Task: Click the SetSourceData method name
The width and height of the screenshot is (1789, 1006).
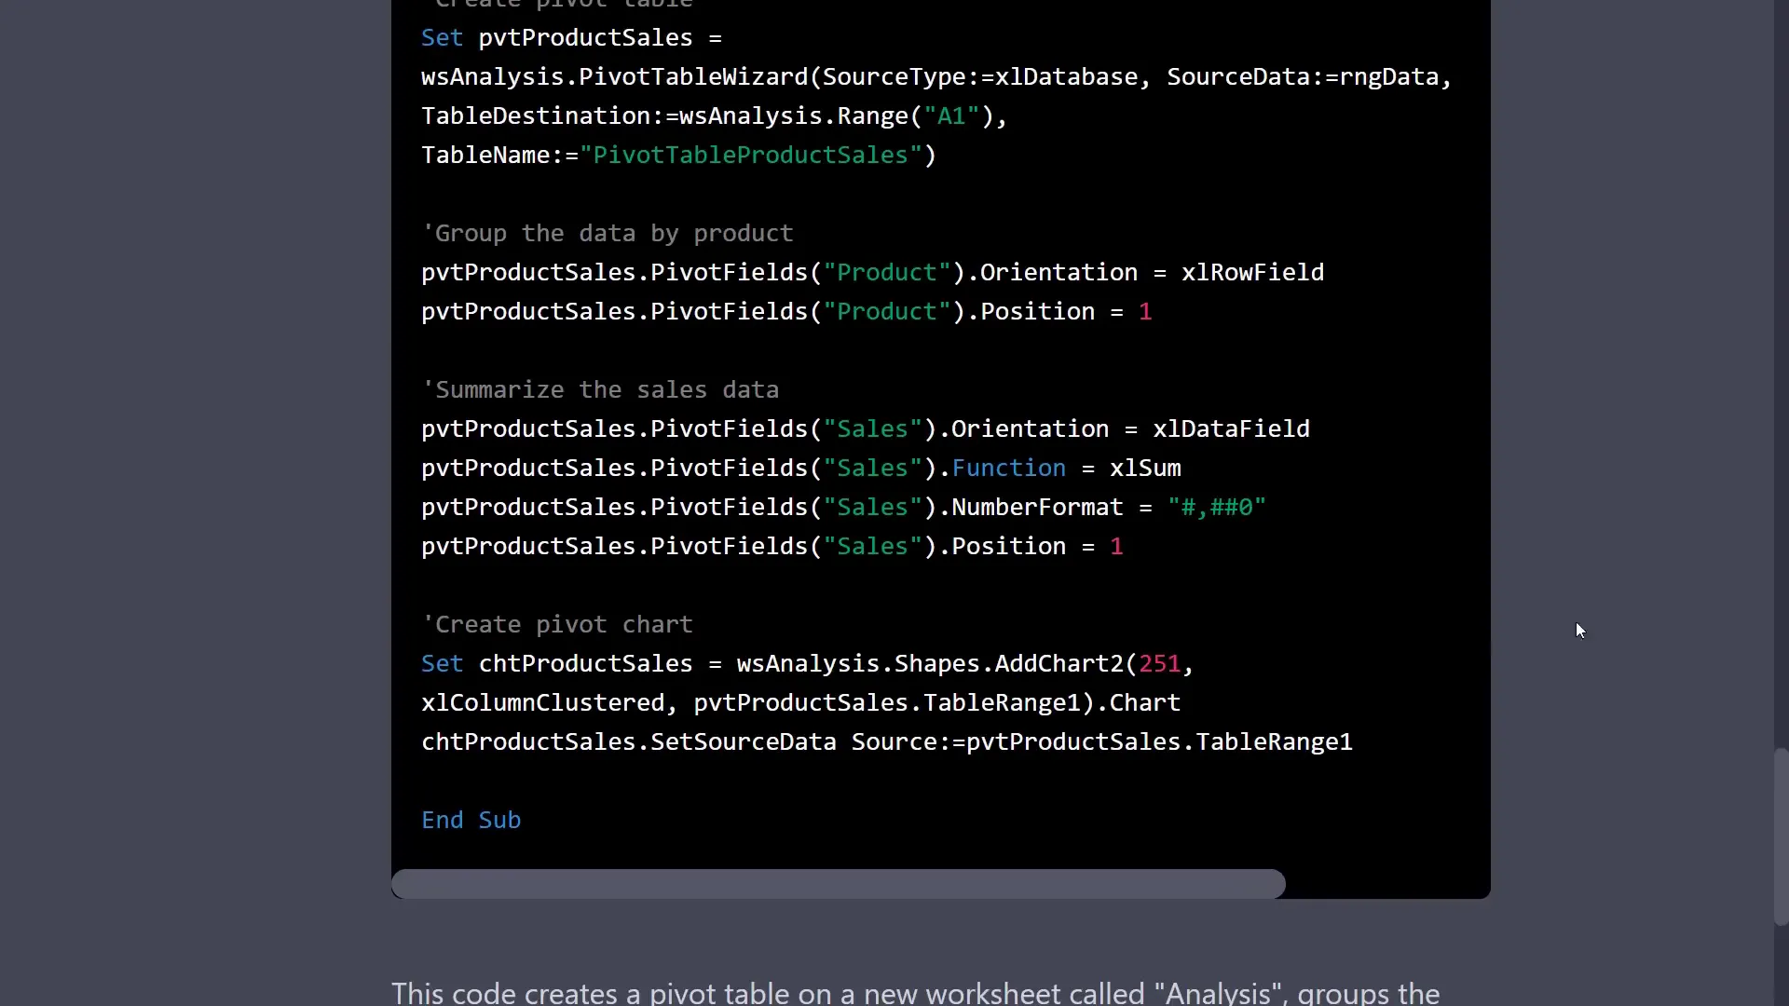Action: (x=743, y=741)
